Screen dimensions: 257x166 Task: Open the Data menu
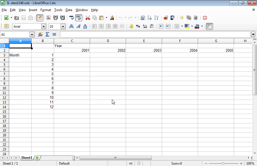(69, 10)
